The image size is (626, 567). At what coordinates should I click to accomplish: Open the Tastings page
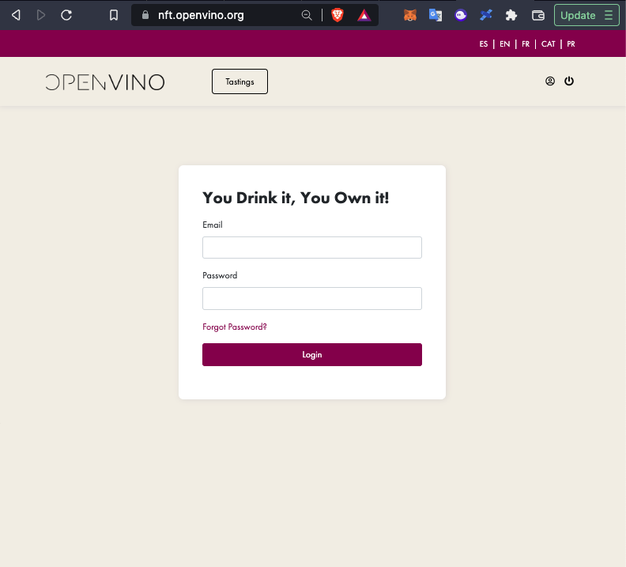(x=240, y=81)
